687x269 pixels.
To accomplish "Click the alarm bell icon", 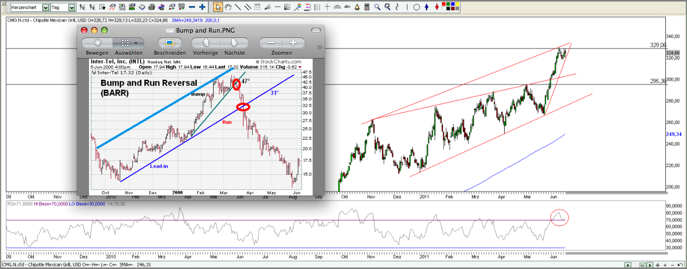I will click(x=357, y=7).
